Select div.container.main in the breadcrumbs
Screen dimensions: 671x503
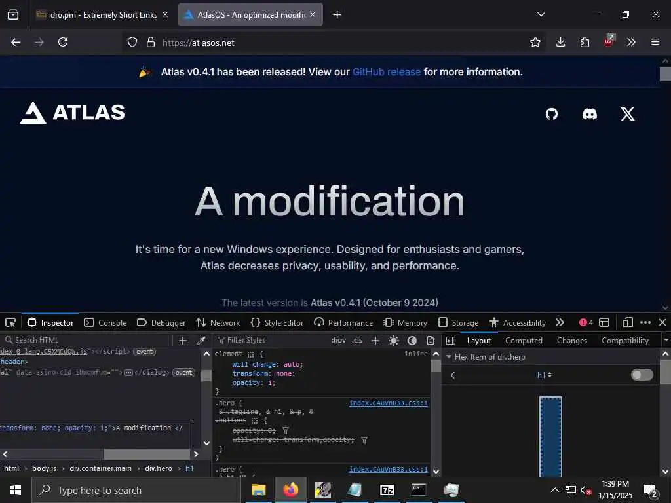(x=100, y=468)
